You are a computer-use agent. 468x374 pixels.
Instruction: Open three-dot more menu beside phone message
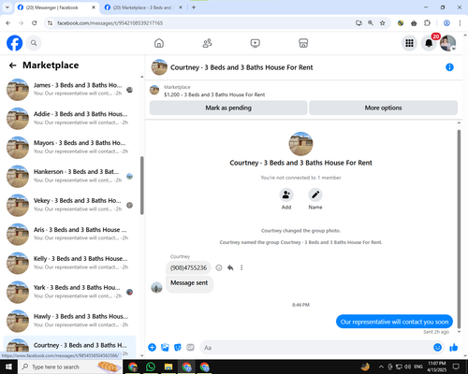(x=241, y=267)
